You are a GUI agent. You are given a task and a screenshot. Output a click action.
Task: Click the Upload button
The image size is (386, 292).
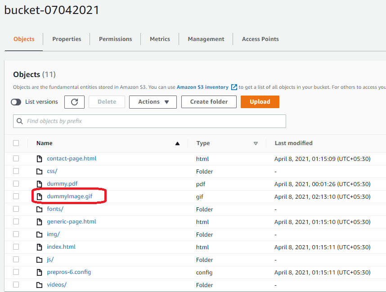260,102
